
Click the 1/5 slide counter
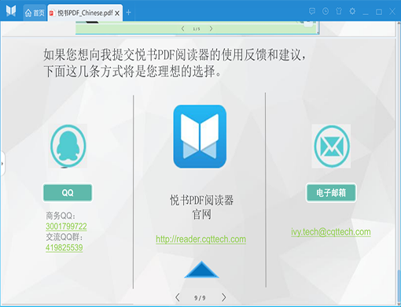197,29
